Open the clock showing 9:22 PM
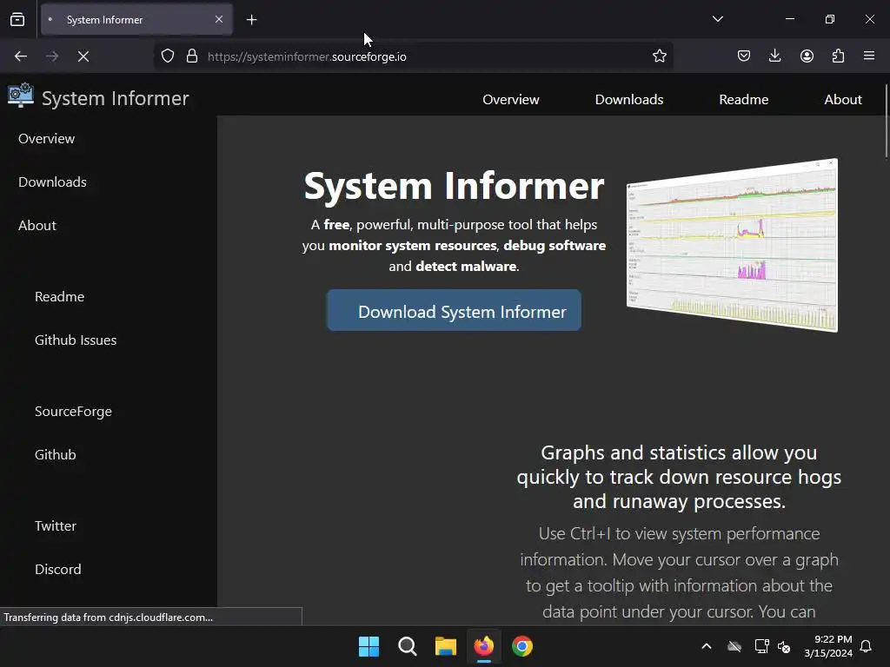This screenshot has width=890, height=667. click(x=828, y=646)
